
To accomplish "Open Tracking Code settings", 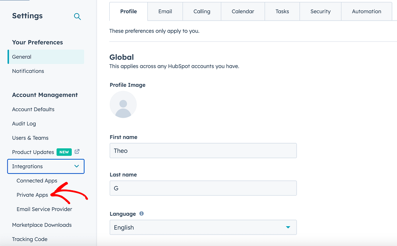I will pos(29,239).
